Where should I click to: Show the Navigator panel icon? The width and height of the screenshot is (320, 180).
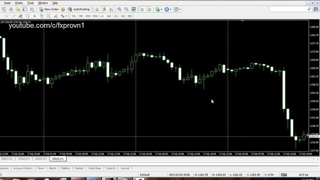coord(18,9)
